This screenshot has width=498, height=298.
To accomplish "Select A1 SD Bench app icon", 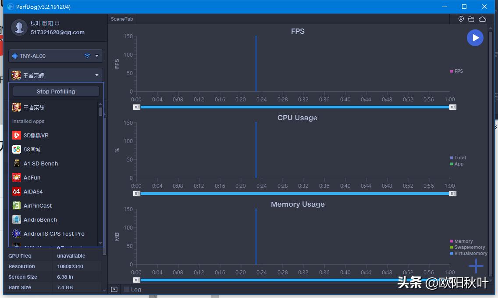I will [17, 163].
